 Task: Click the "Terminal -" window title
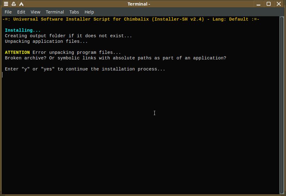139,4
